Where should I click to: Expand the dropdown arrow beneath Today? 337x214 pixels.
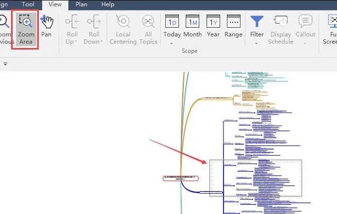[x=172, y=44]
